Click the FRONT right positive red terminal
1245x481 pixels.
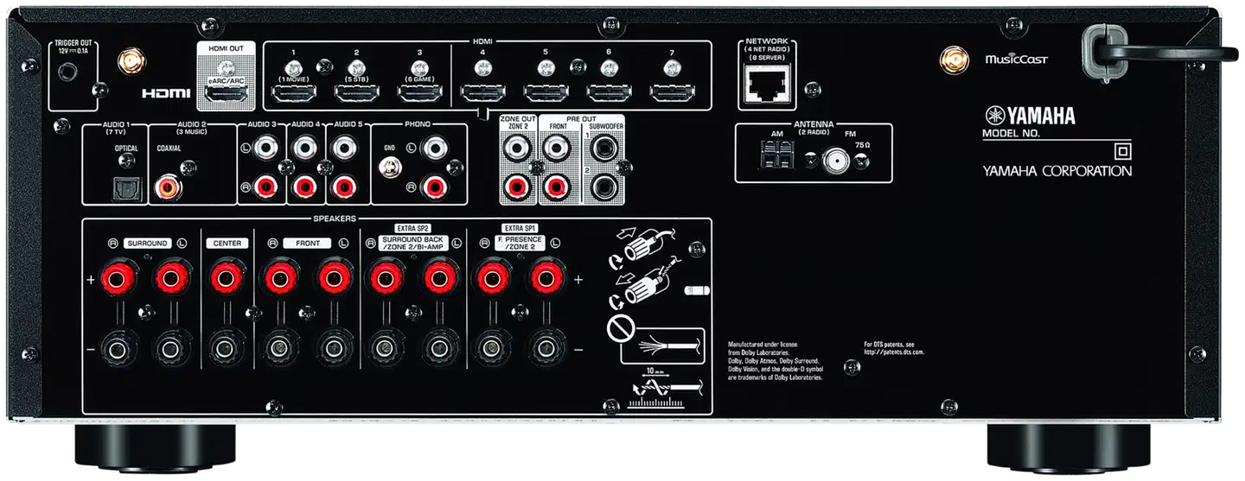(x=278, y=279)
